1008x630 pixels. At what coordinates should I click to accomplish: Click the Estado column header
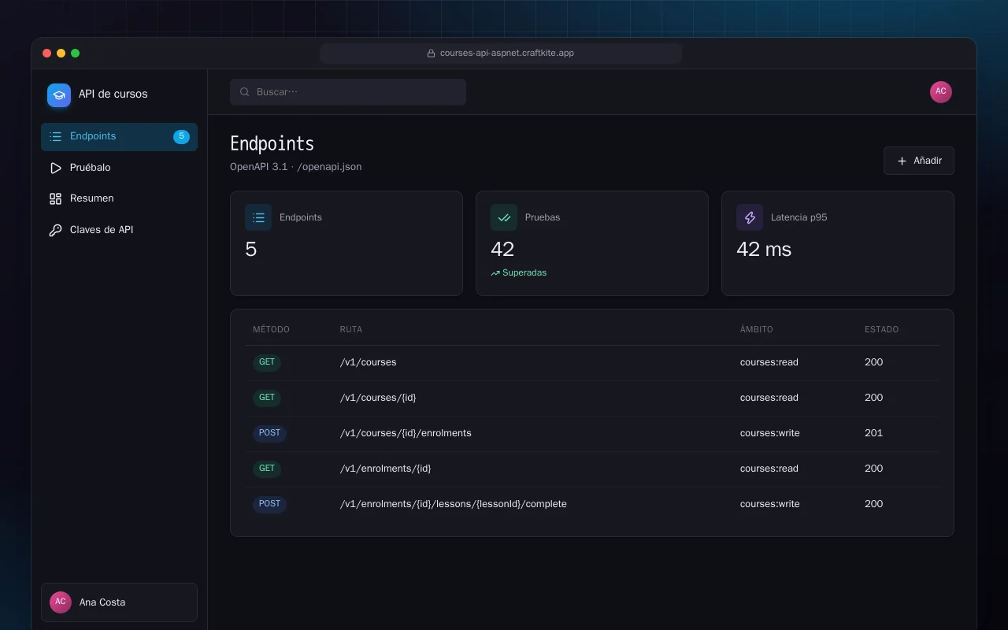882,329
